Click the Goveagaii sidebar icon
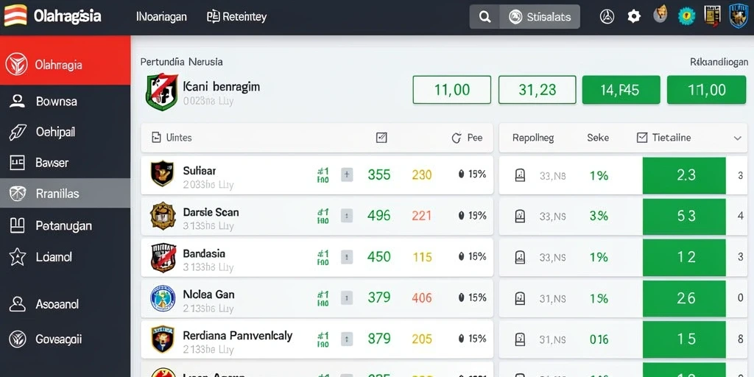This screenshot has height=377, width=754. 18,339
